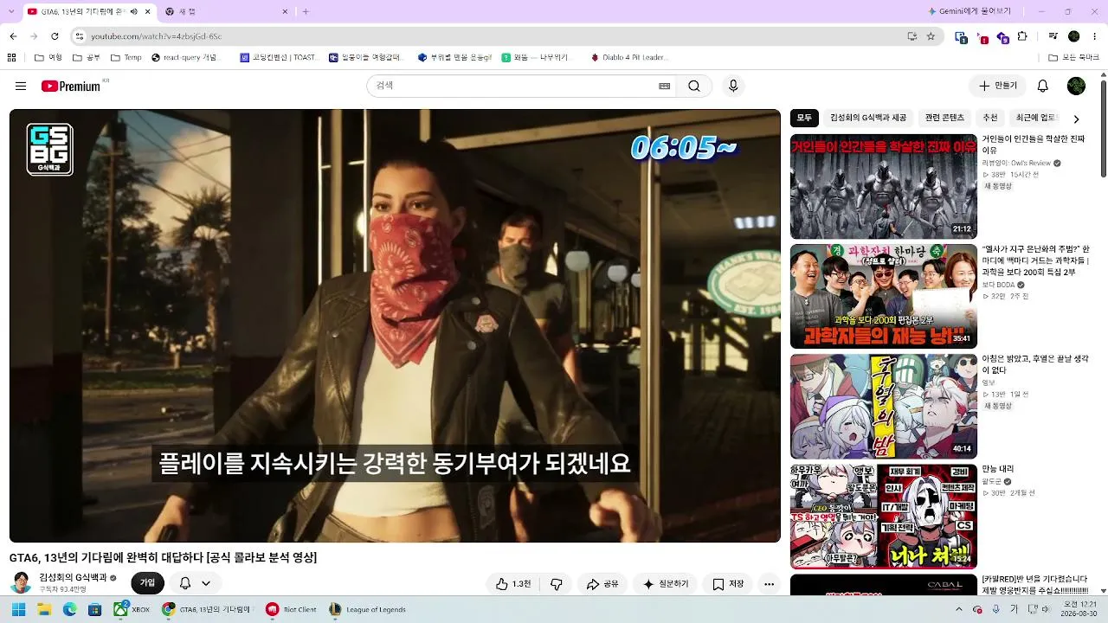Open a new browser tab

(307, 11)
